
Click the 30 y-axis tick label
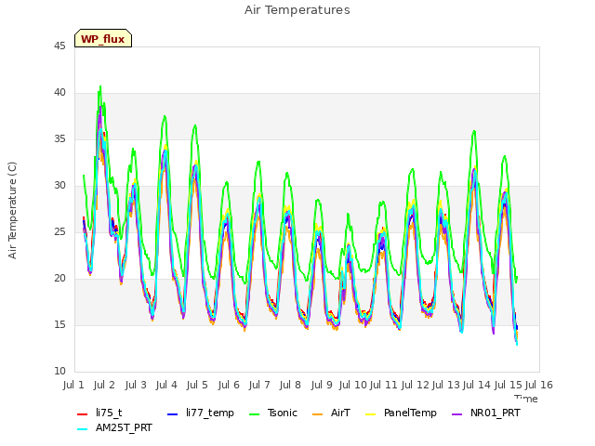tap(59, 186)
